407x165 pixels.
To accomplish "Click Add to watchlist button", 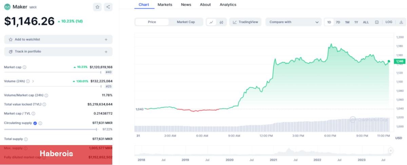I will coord(58,39).
